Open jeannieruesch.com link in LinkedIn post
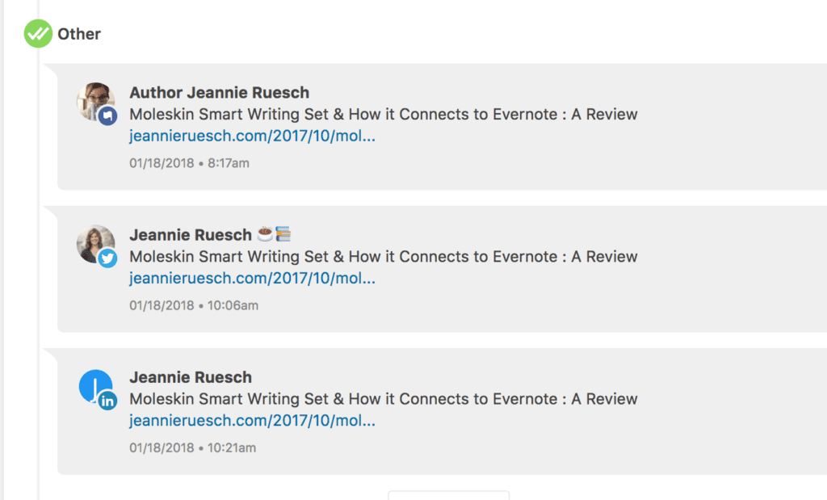This screenshot has width=827, height=500. [252, 421]
